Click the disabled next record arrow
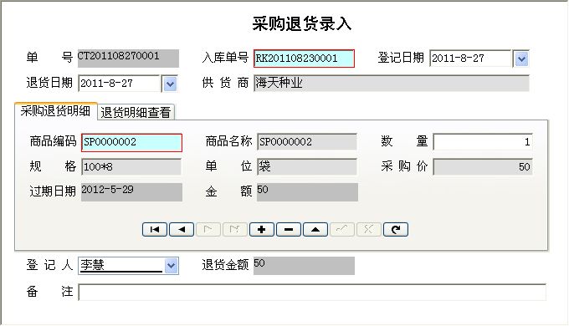 coord(208,230)
